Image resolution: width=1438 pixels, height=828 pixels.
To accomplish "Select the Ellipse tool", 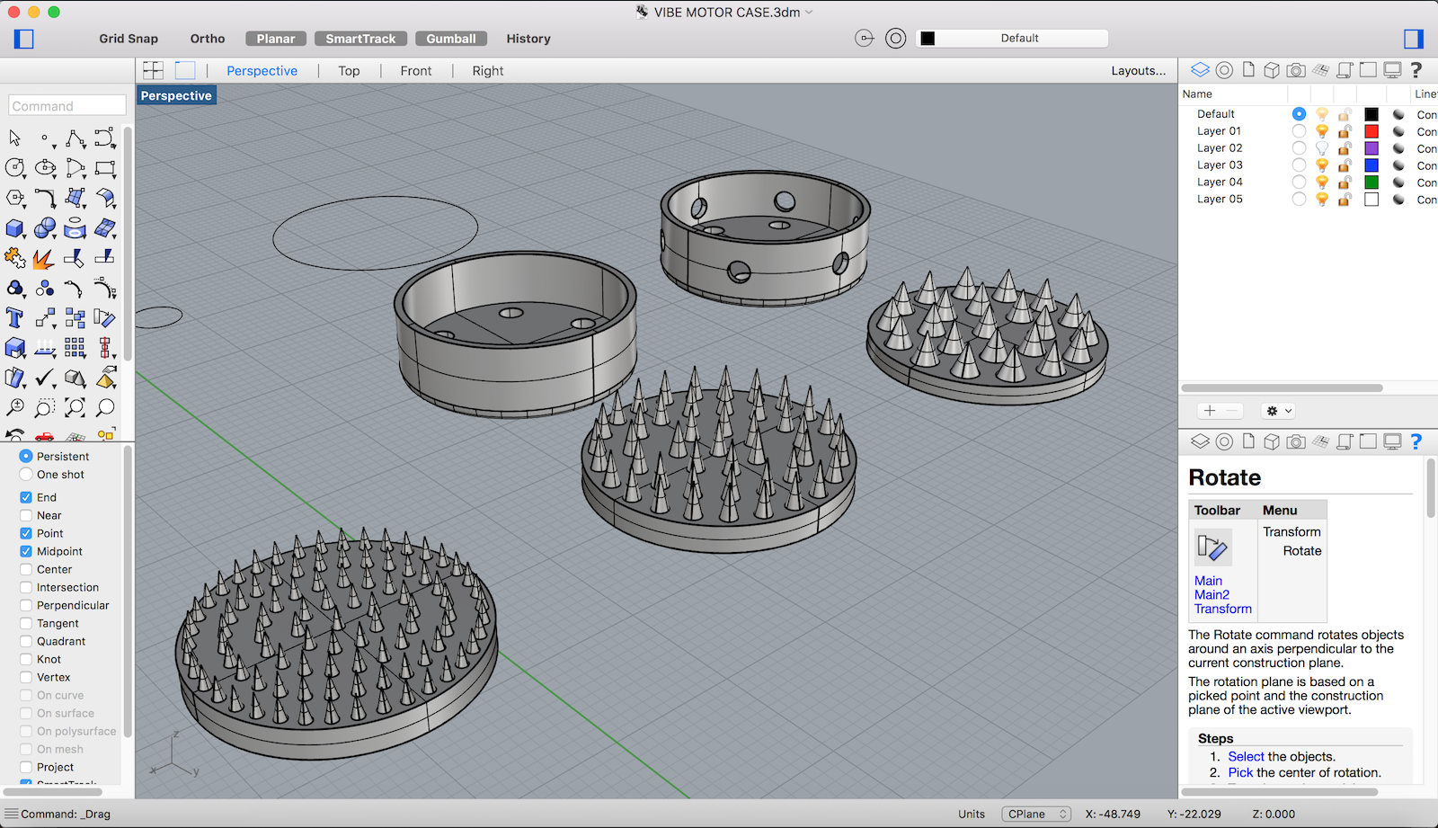I will [45, 168].
